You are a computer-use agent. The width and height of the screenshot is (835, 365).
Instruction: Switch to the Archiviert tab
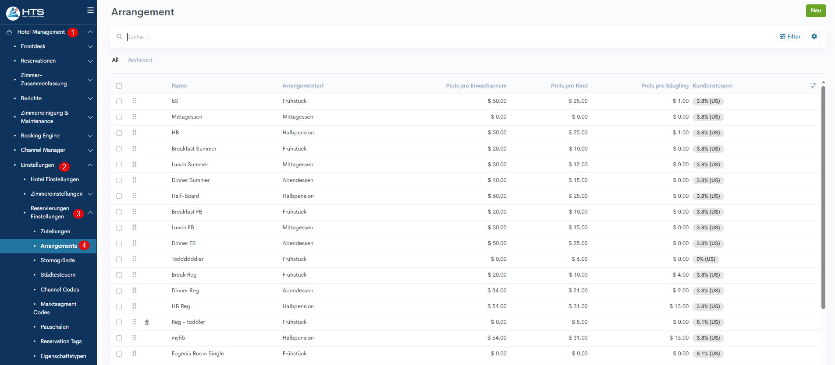[140, 60]
